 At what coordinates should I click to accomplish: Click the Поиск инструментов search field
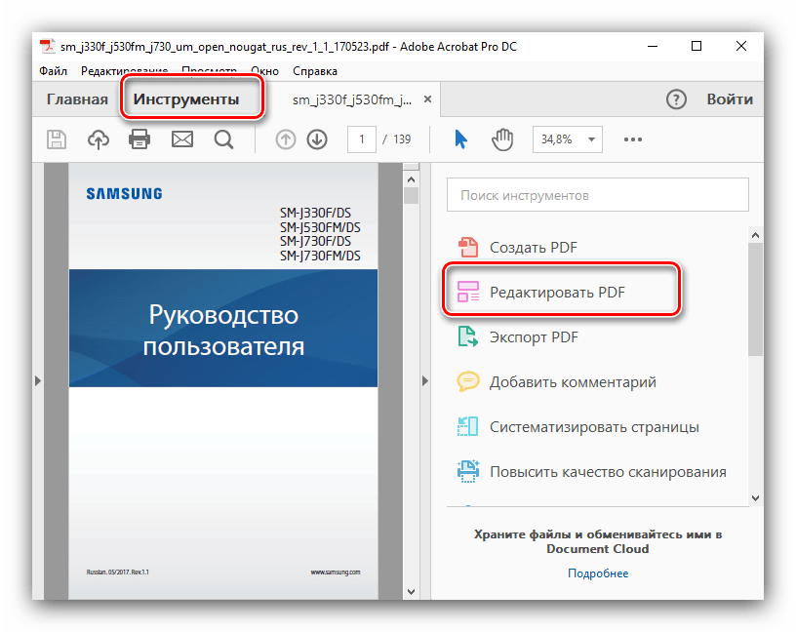(x=597, y=195)
